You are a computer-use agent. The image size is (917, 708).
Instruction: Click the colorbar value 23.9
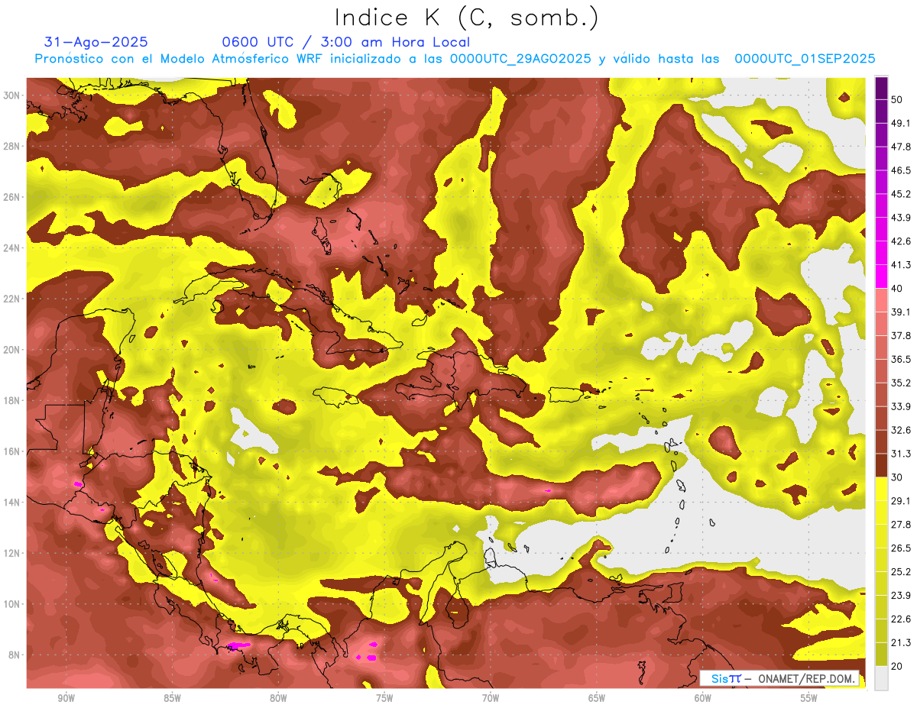900,596
